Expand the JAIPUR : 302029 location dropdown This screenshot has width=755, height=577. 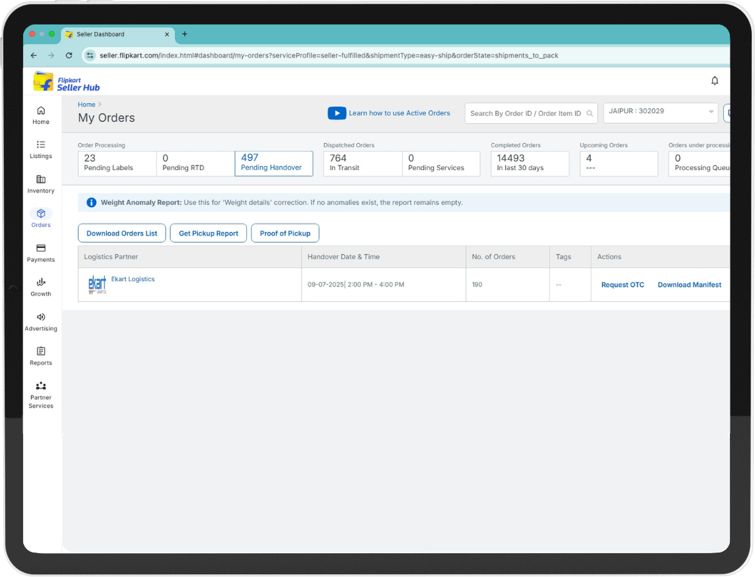(x=660, y=112)
